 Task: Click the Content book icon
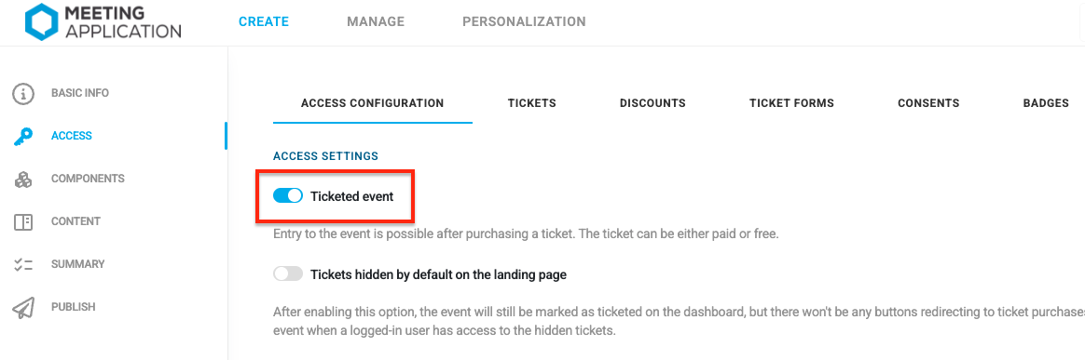pyautogui.click(x=23, y=221)
